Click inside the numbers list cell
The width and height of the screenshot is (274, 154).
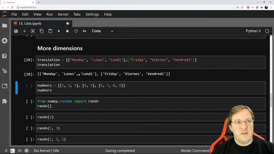pos(151,88)
